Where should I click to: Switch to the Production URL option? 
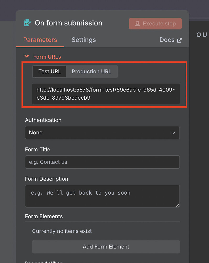pos(92,72)
